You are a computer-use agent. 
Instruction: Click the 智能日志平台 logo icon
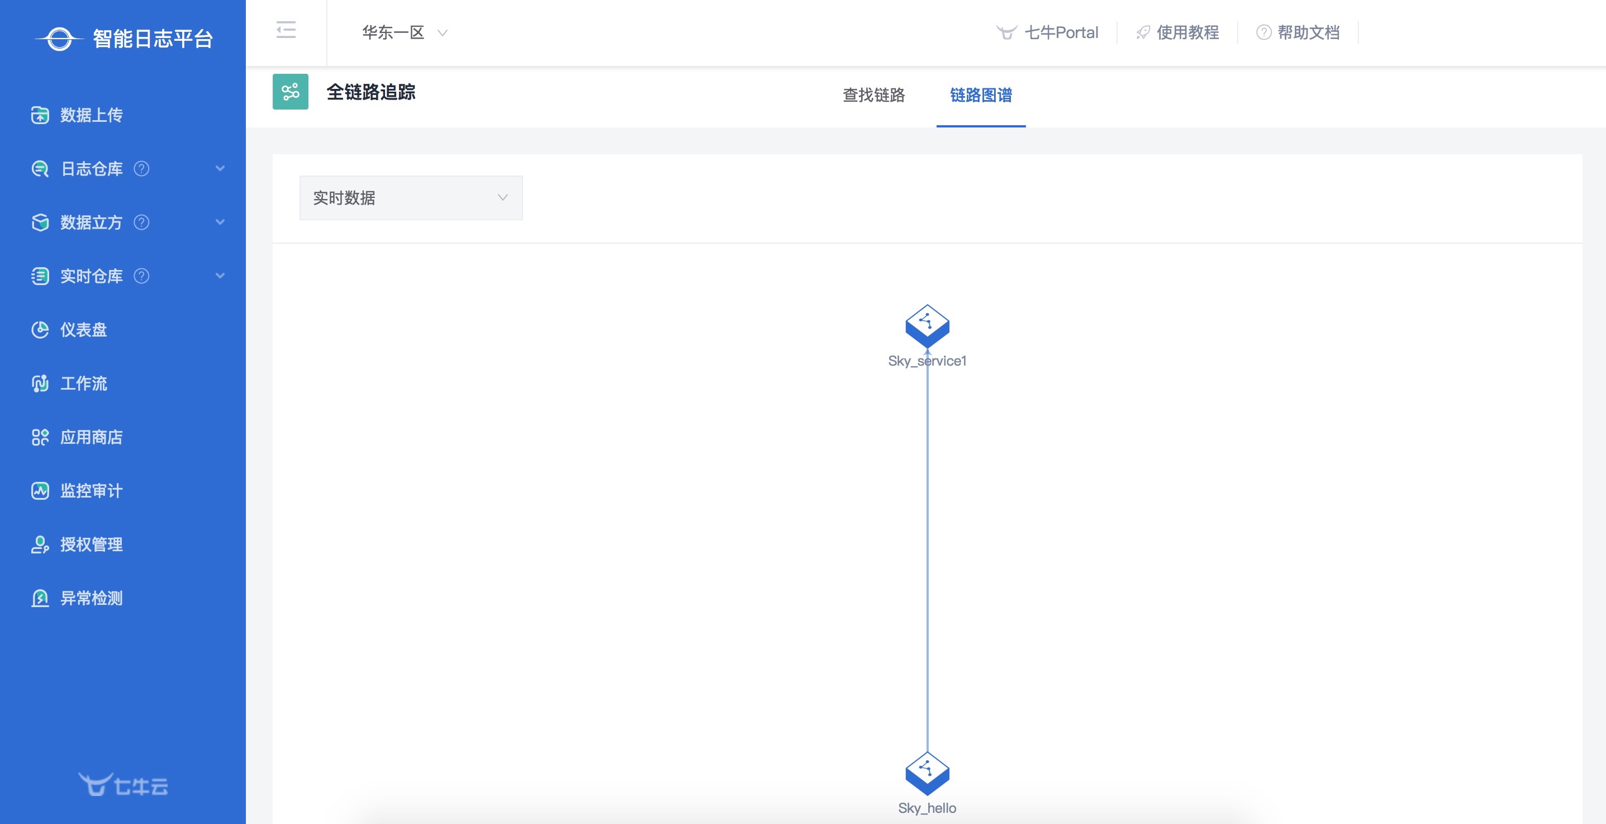pyautogui.click(x=59, y=39)
